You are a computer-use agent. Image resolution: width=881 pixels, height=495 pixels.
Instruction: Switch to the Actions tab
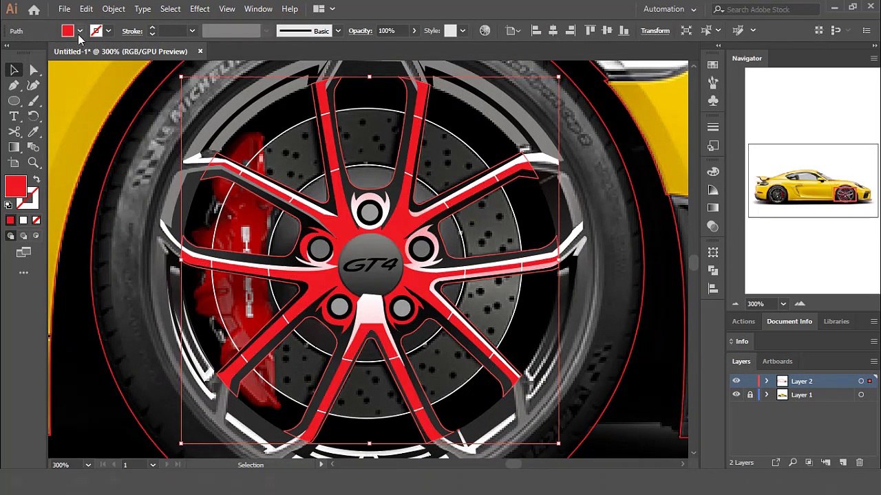pyautogui.click(x=743, y=321)
